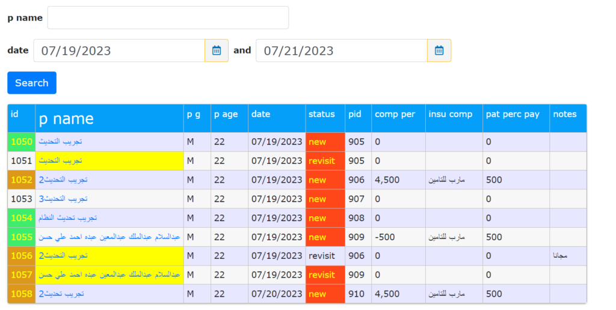The width and height of the screenshot is (616, 310).
Task: Open the start date calendar picker icon
Action: (217, 50)
